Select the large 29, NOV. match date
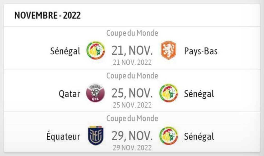This screenshot has height=156, width=264. coord(132,136)
